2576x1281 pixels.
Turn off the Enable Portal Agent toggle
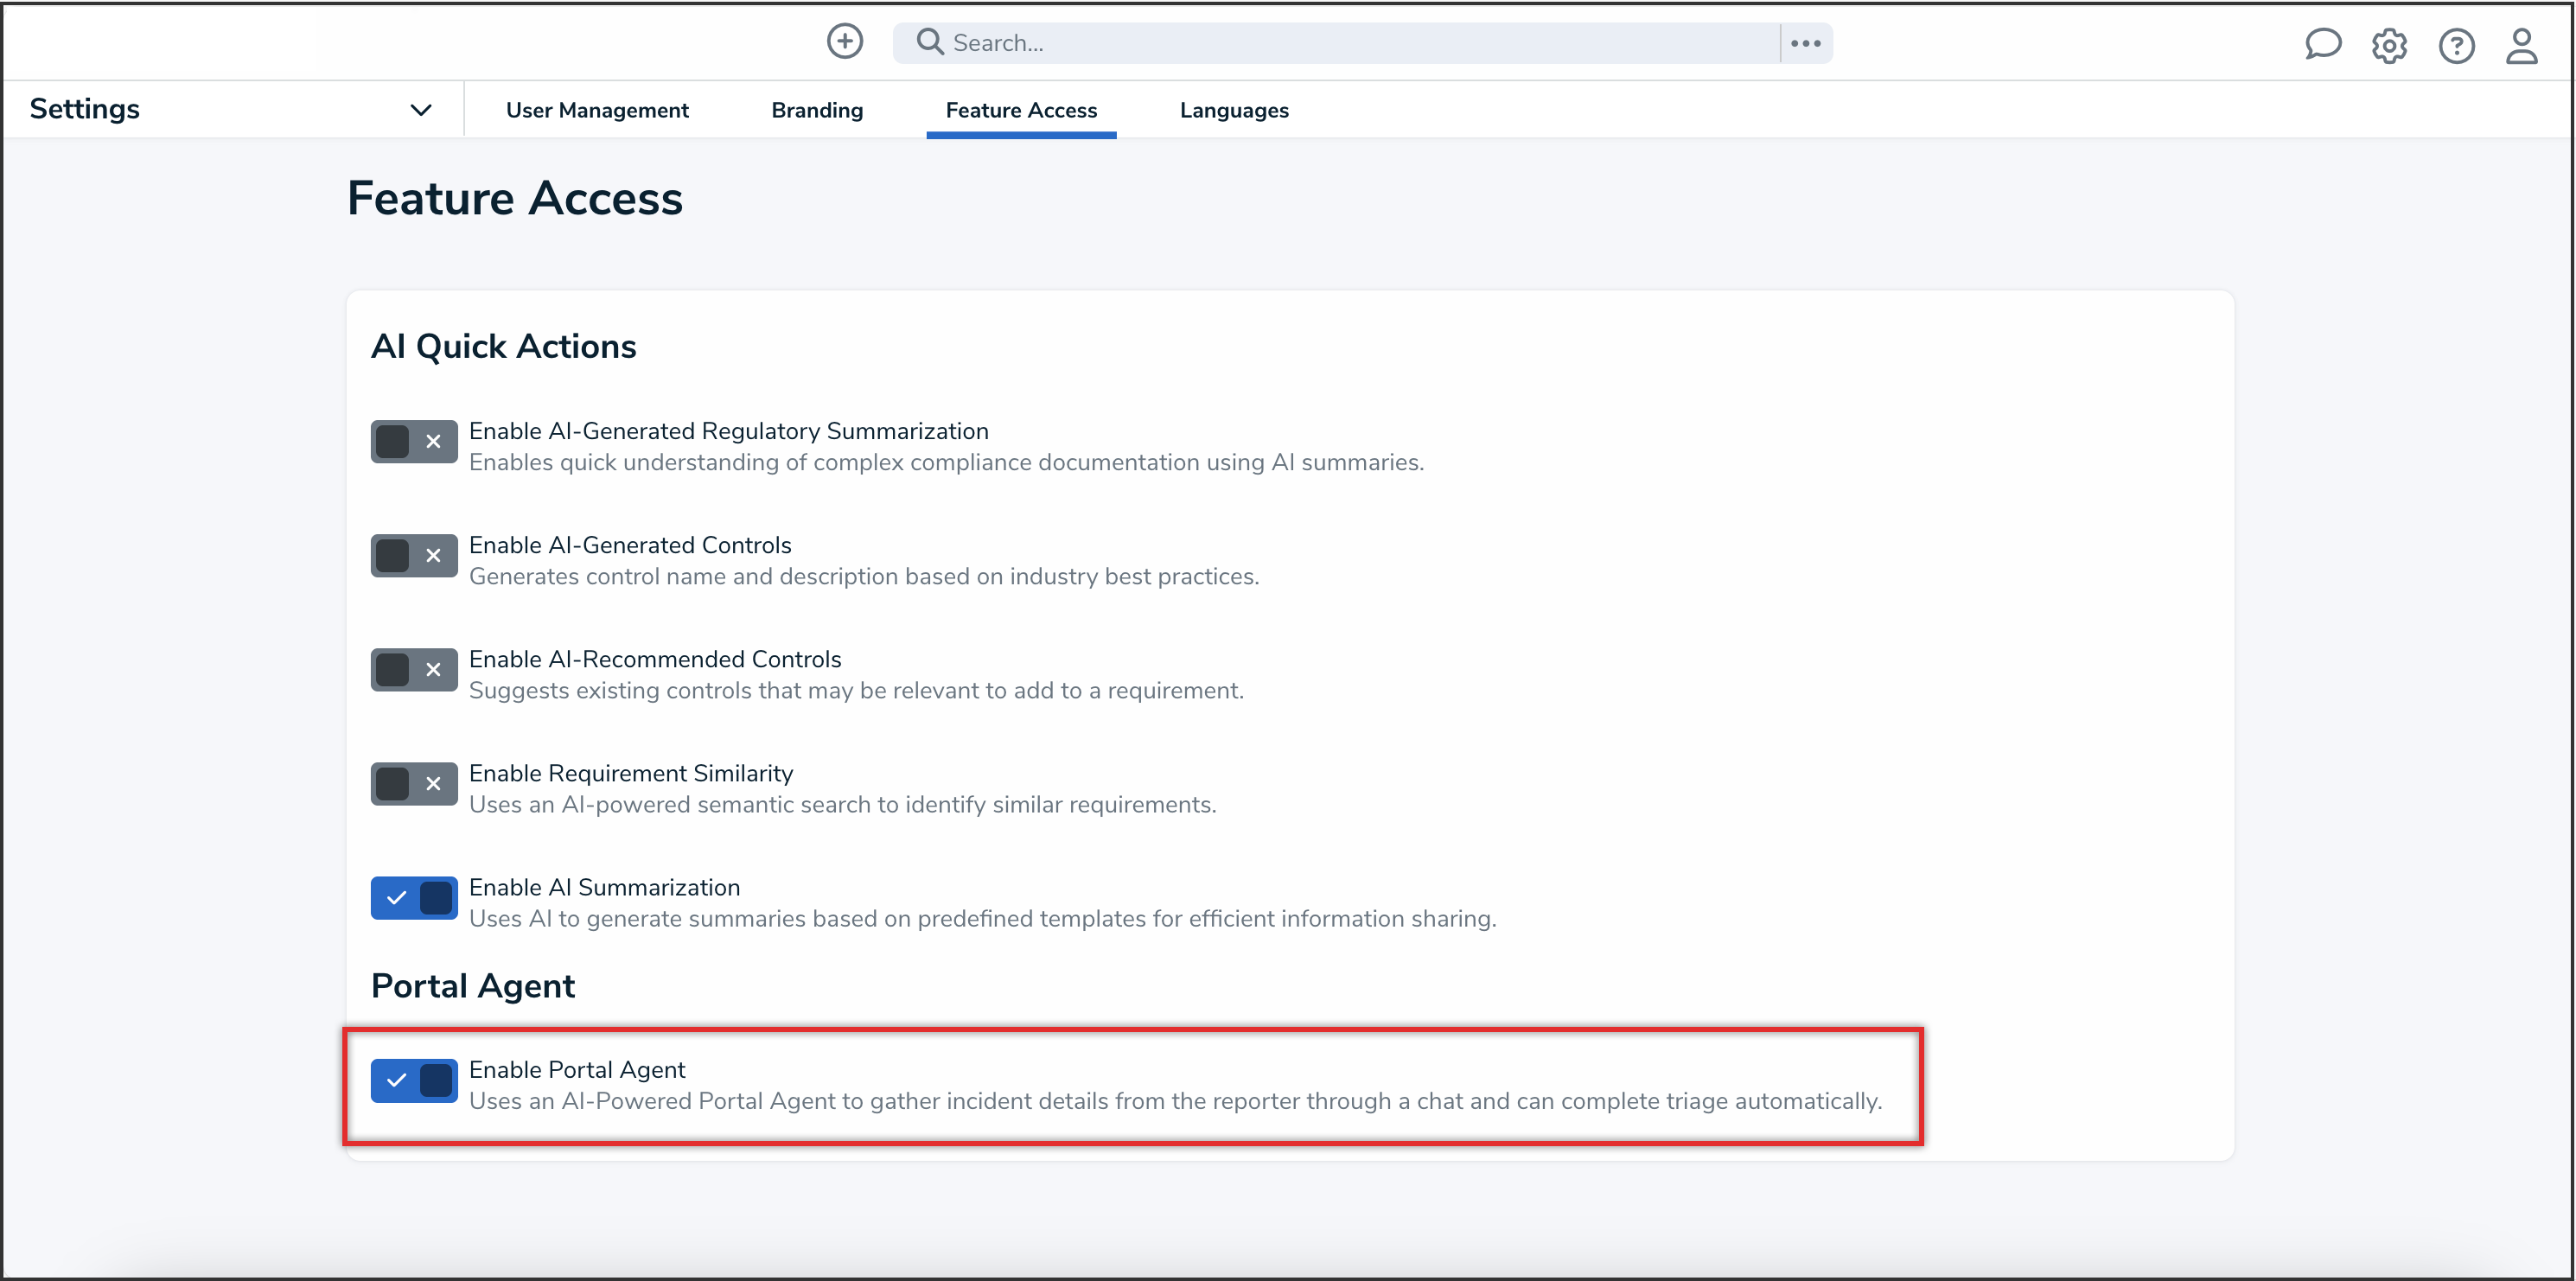[412, 1079]
